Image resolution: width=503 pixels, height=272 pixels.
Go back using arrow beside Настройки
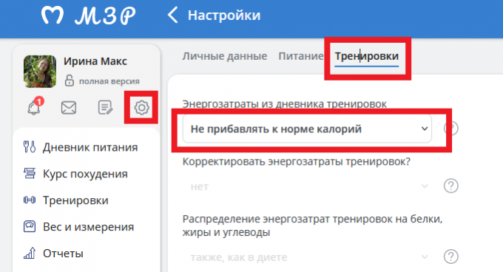pyautogui.click(x=172, y=15)
